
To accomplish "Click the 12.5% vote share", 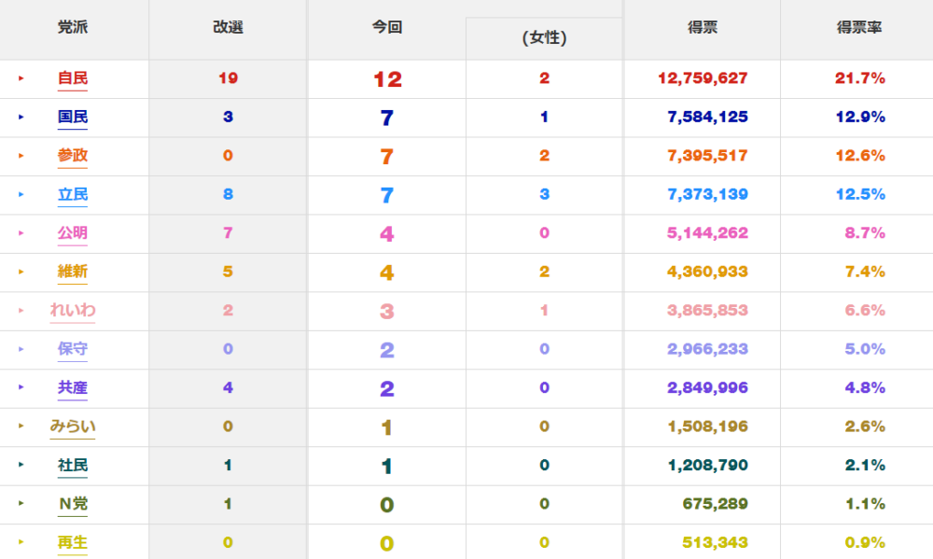I will point(860,194).
